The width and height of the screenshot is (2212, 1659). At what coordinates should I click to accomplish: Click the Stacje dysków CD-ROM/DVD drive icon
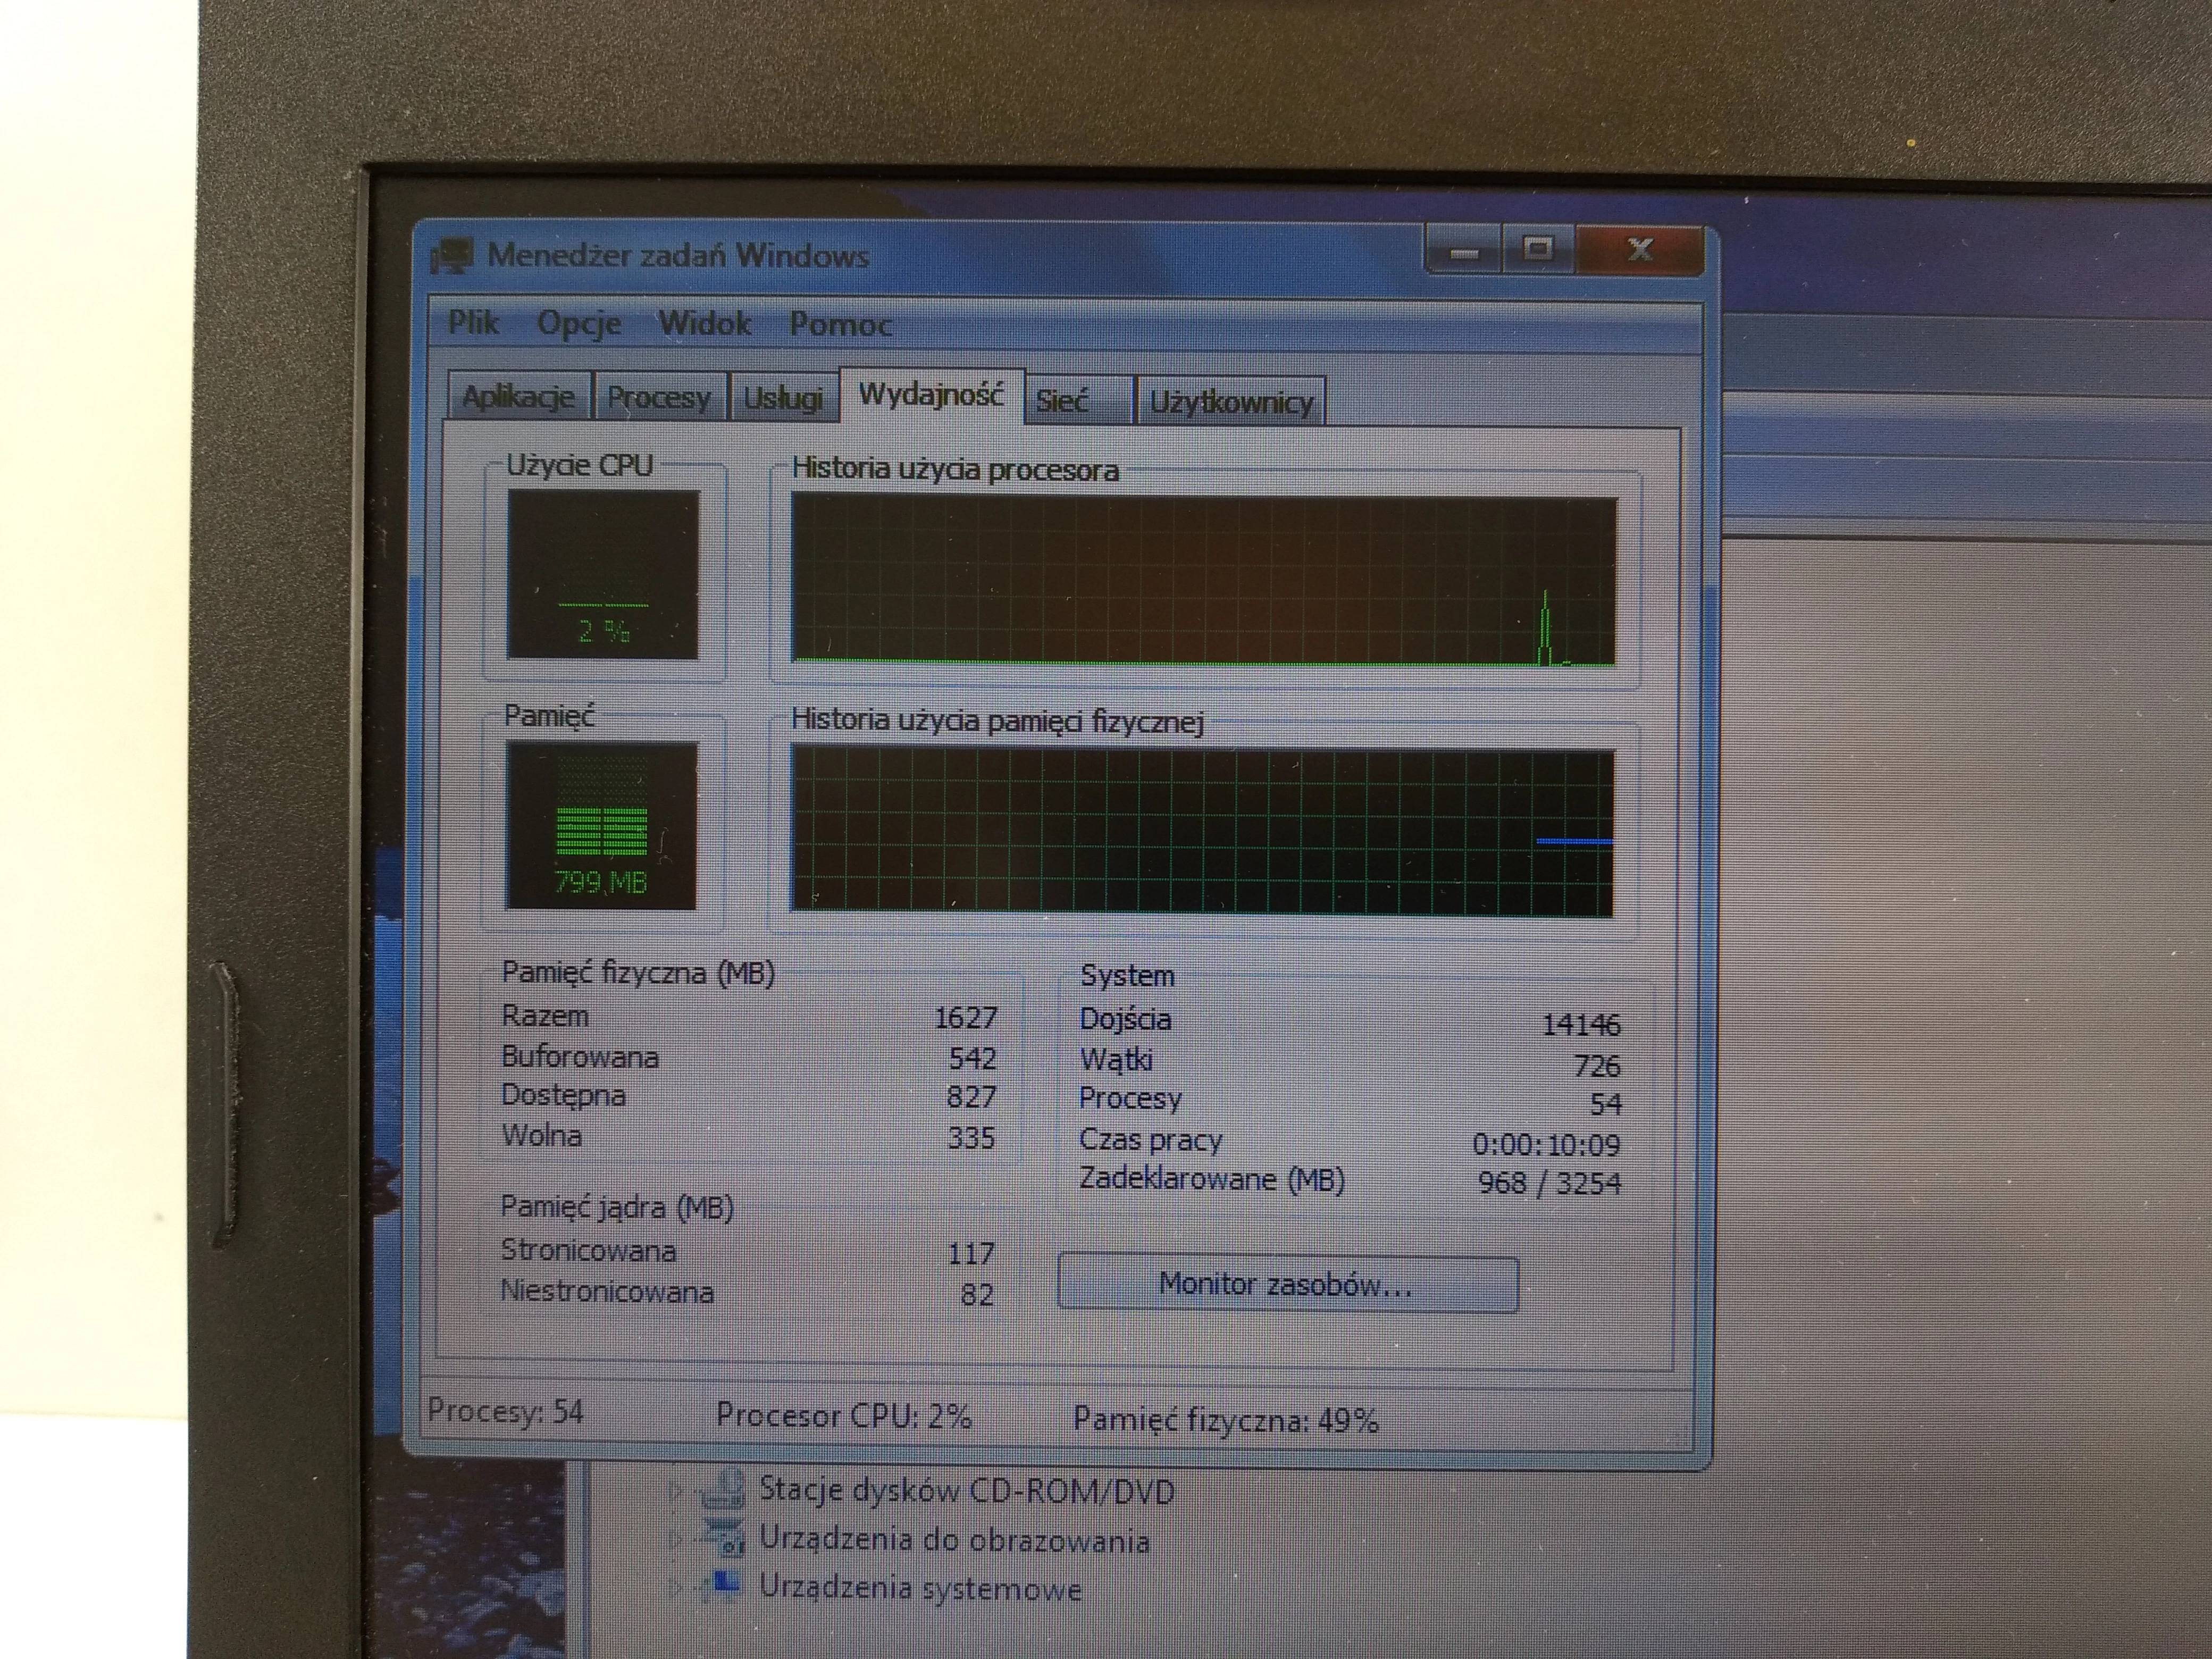coord(723,1489)
